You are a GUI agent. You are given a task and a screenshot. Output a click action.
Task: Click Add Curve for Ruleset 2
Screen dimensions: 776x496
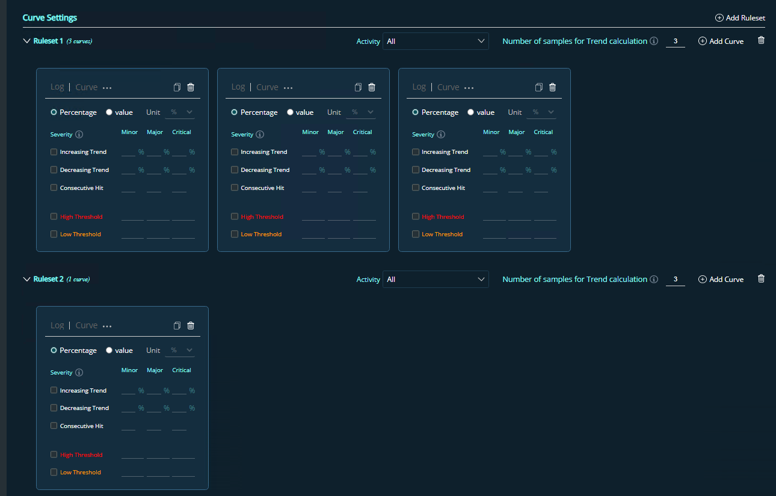tap(721, 280)
